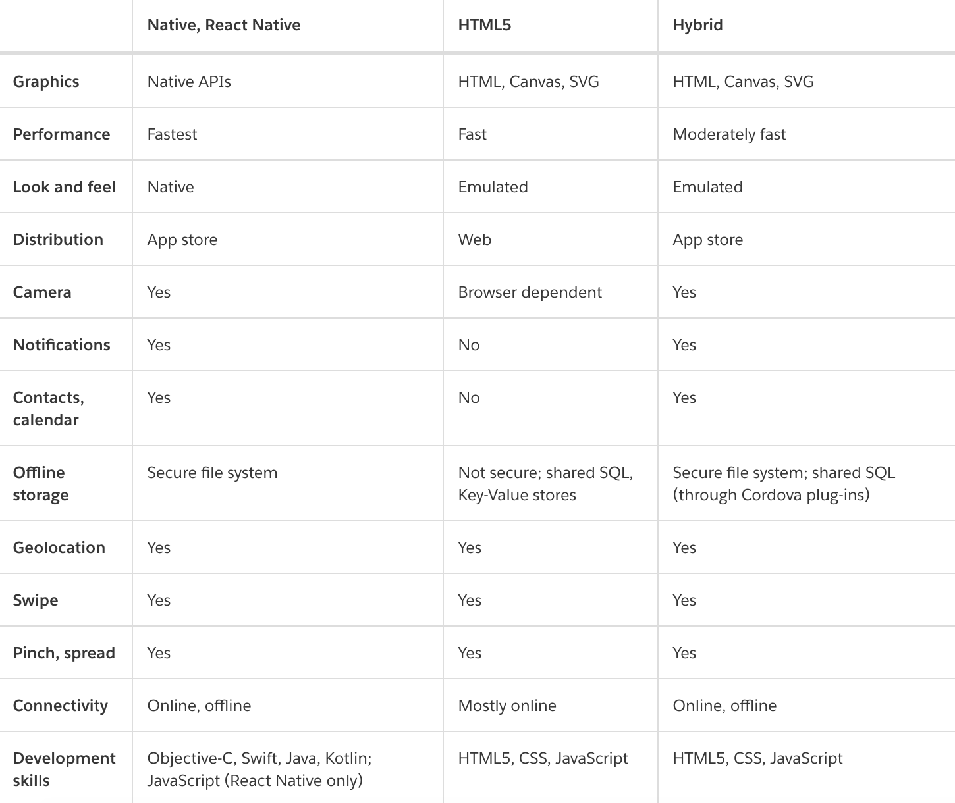Image resolution: width=955 pixels, height=803 pixels.
Task: Click the "Contacts, calendar" row label
Action: tap(48, 408)
